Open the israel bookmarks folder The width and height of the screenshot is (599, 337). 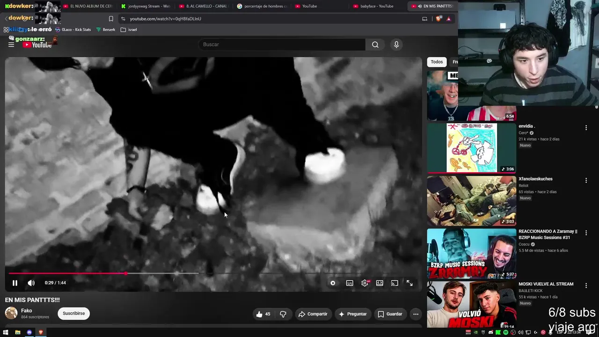[x=129, y=29]
